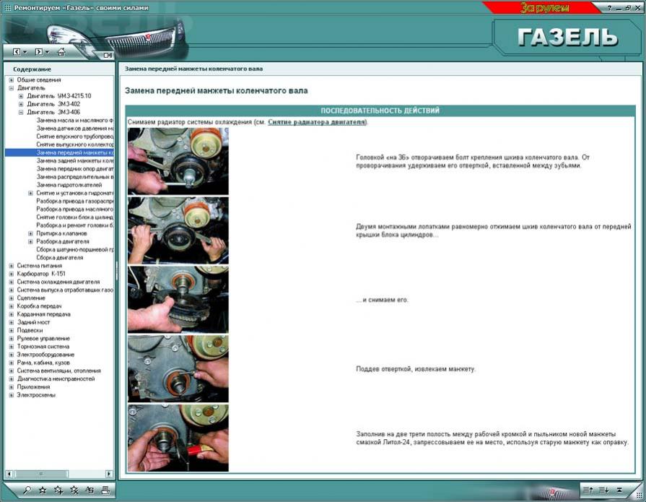Expand Двигатель ЗМЗ-402 node
Image resolution: width=646 pixels, height=502 pixels.
click(x=21, y=104)
